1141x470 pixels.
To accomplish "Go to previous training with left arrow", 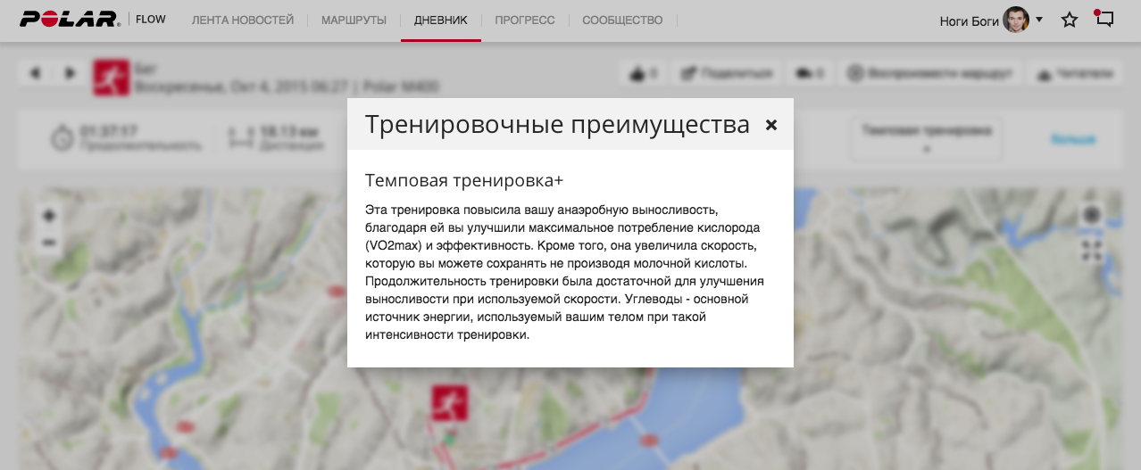I will [36, 73].
